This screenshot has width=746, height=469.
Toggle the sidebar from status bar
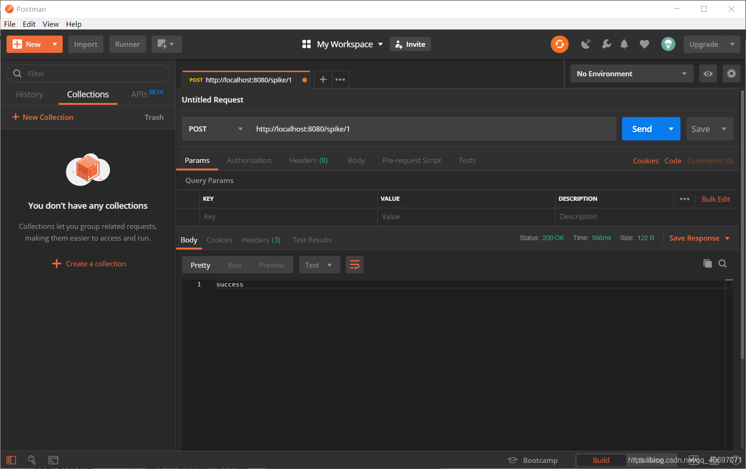click(11, 460)
